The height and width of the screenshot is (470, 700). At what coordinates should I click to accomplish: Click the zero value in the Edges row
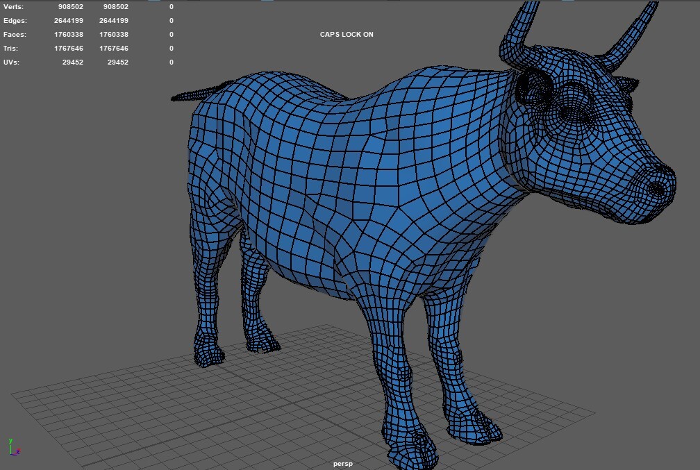coord(172,21)
